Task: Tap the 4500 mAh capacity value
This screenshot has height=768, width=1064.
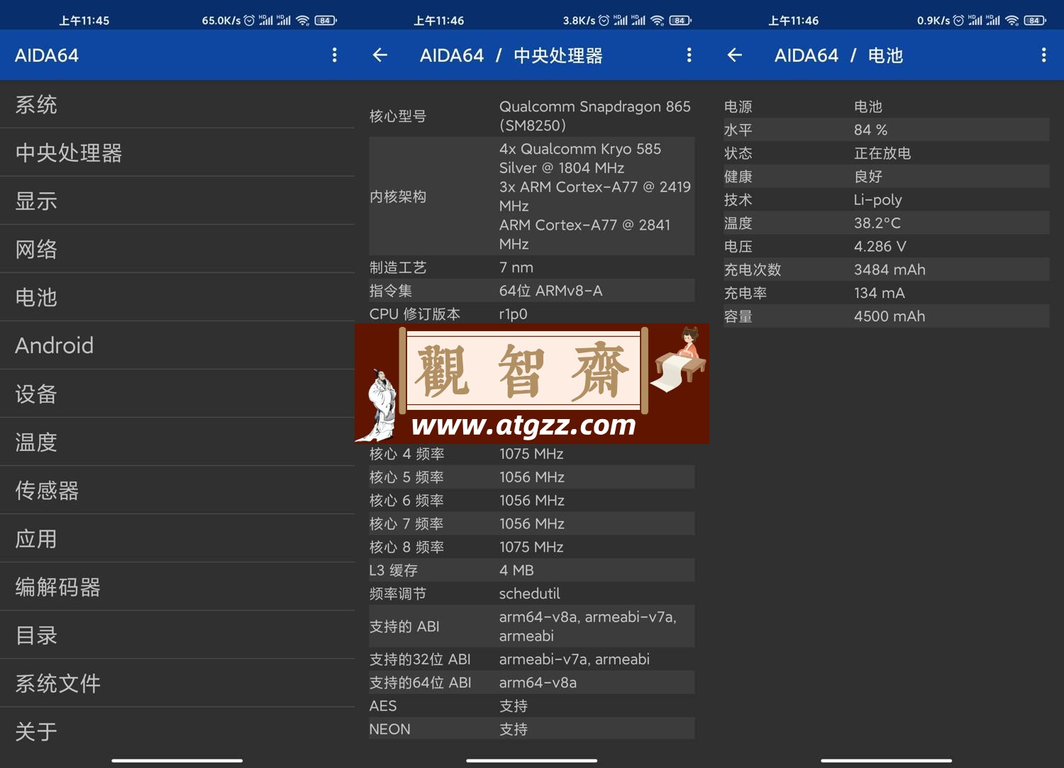Action: tap(890, 316)
